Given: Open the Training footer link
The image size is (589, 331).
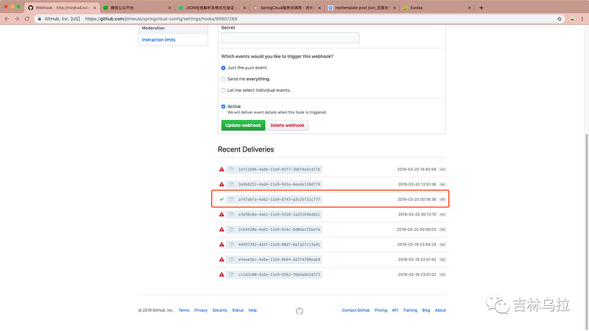Looking at the screenshot, I should coord(410,310).
